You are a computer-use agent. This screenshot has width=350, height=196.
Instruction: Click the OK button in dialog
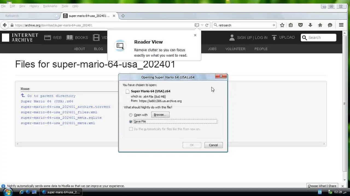click(192, 145)
